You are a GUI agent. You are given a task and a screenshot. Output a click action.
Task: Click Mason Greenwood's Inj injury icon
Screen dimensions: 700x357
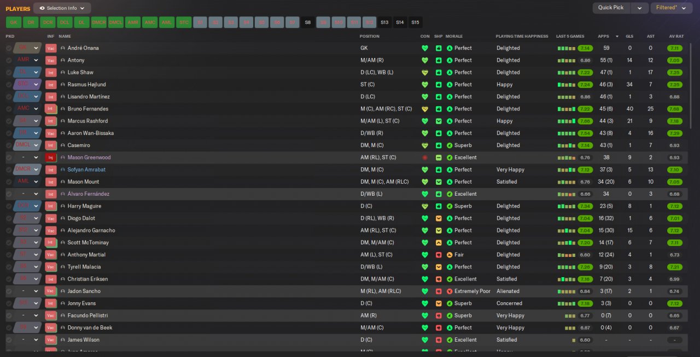coord(51,157)
